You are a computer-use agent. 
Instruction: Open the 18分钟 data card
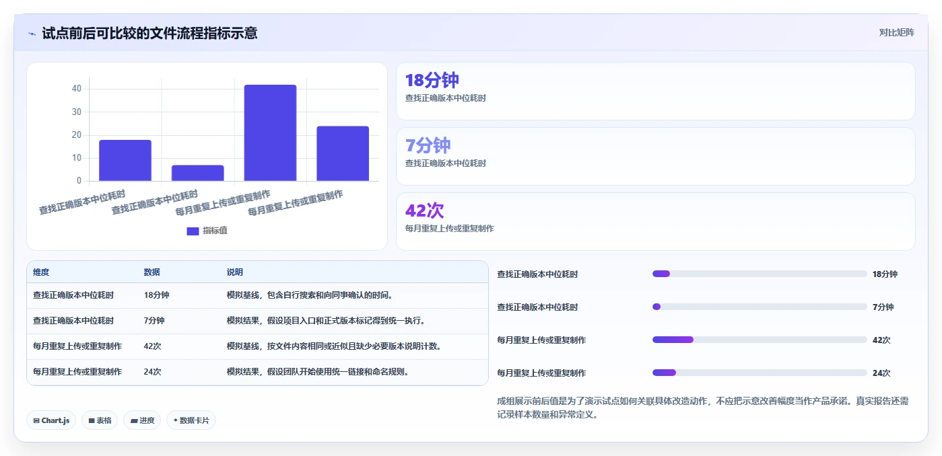[656, 91]
